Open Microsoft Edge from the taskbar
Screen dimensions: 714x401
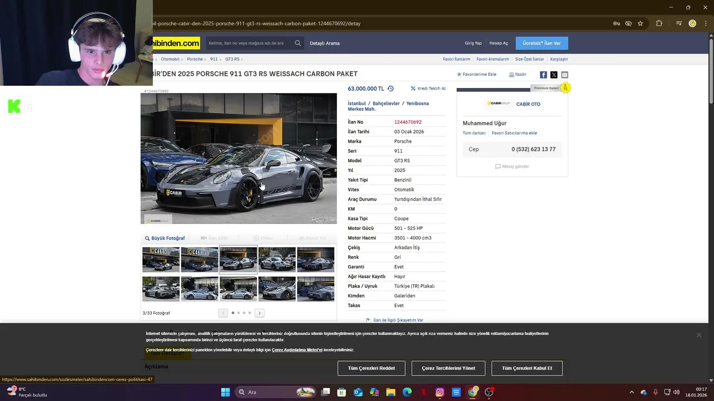point(407,392)
